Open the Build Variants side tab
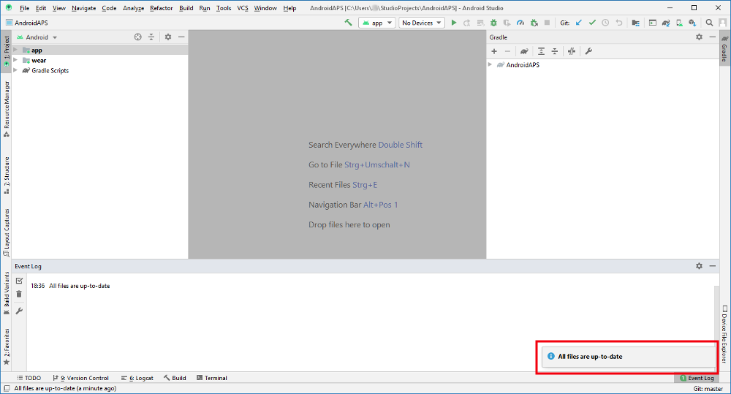This screenshot has width=731, height=394. [7, 293]
